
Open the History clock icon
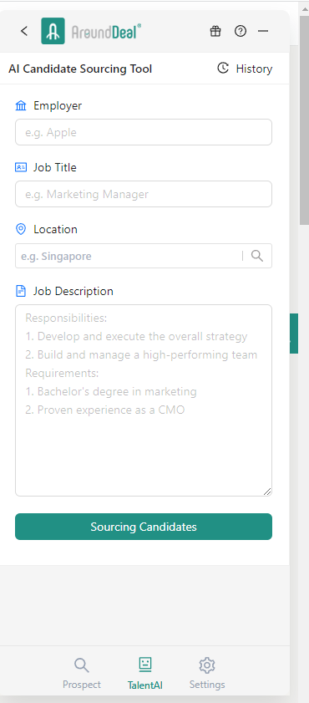(223, 69)
